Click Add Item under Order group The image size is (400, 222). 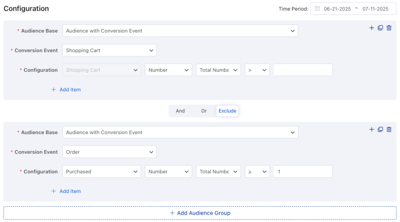[66, 191]
